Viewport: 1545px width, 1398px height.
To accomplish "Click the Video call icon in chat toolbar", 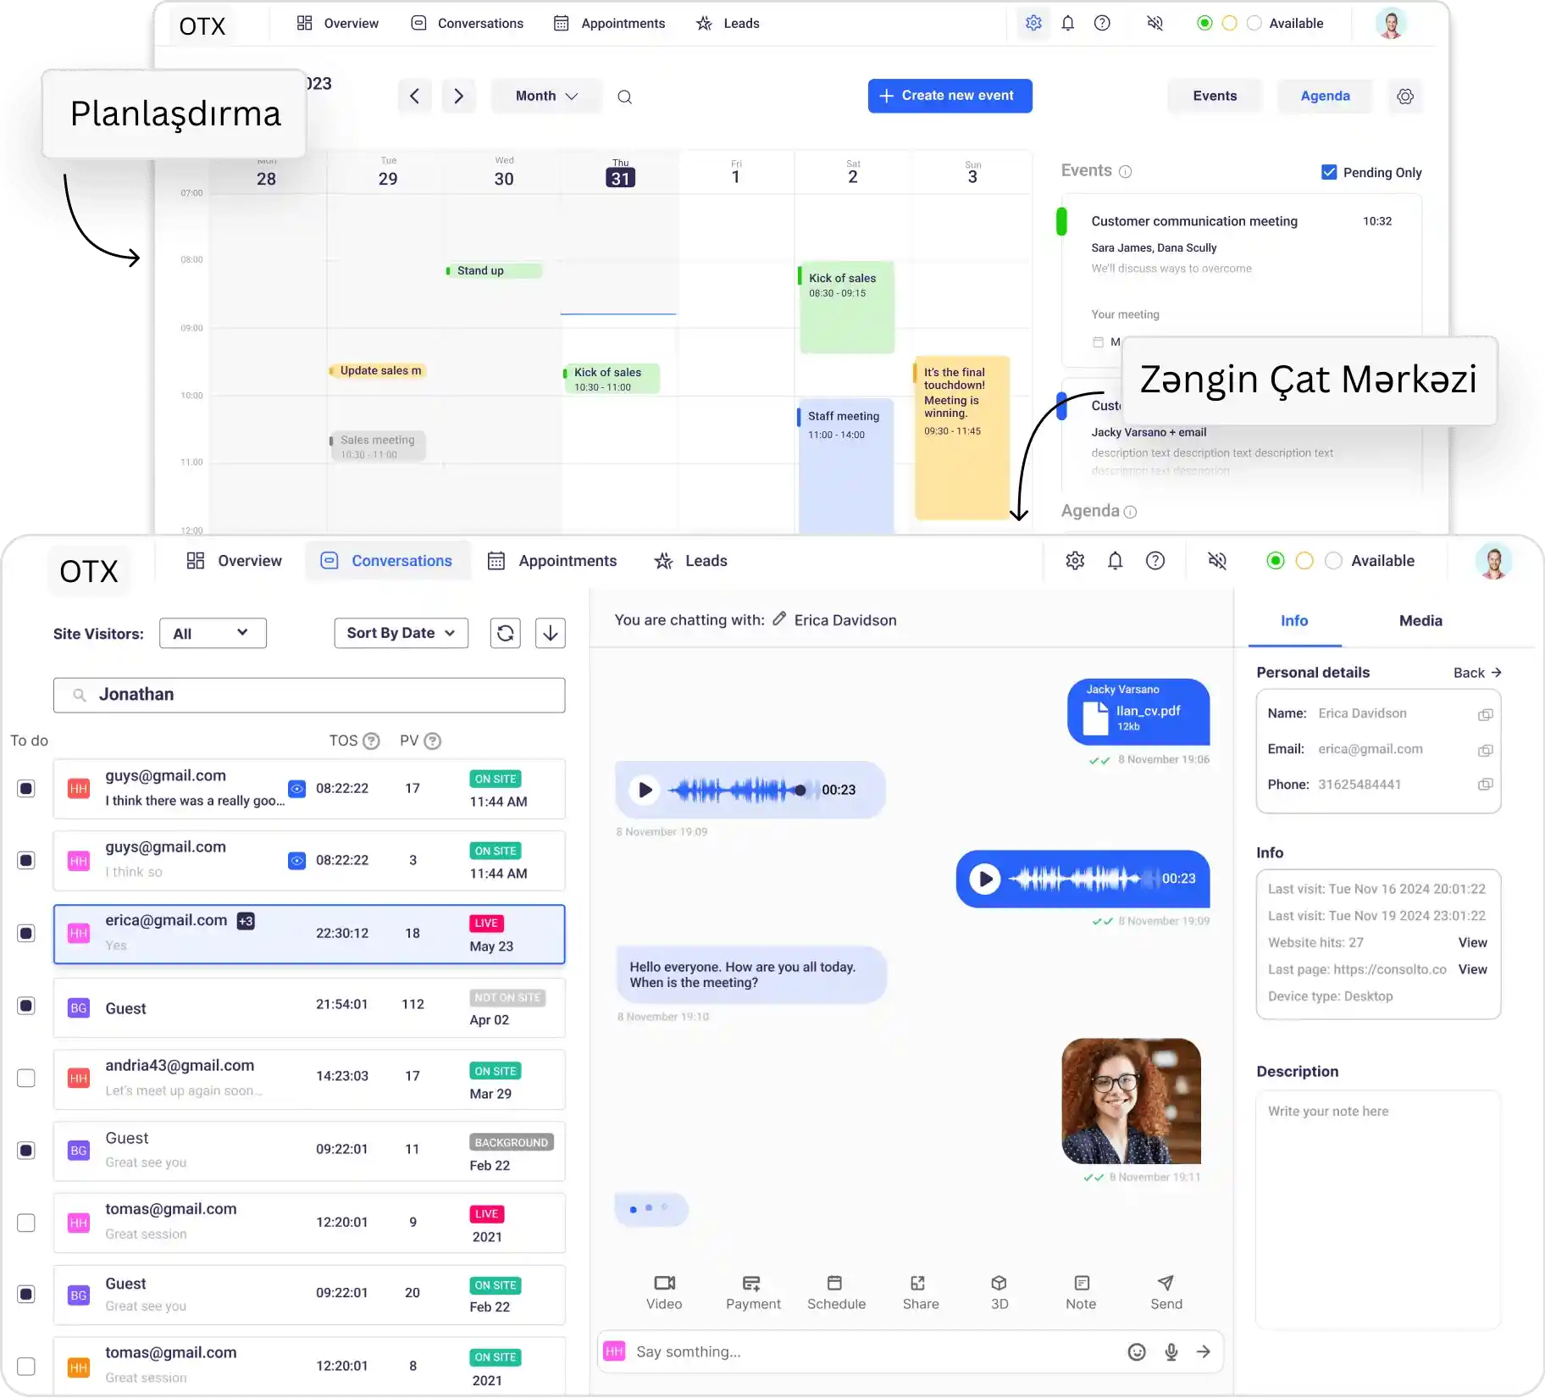I will pos(664,1283).
